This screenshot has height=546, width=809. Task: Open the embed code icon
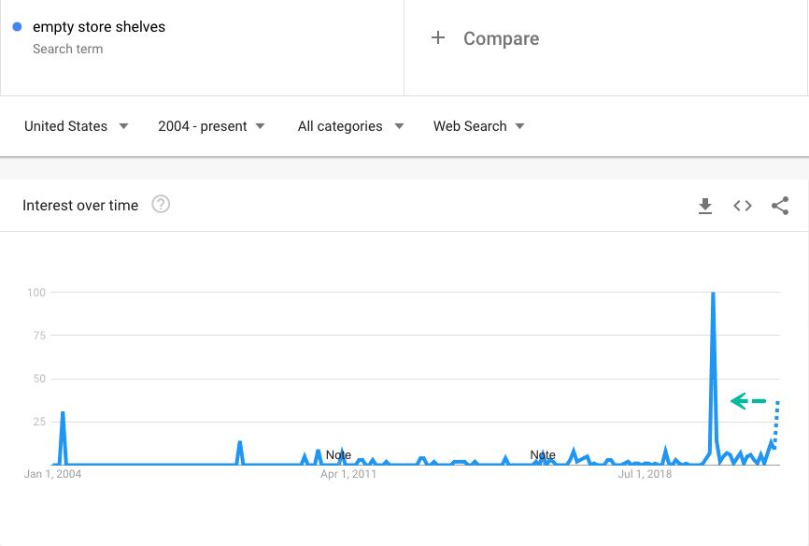click(x=743, y=206)
